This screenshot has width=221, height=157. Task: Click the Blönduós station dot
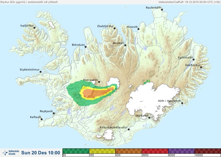point(85,47)
